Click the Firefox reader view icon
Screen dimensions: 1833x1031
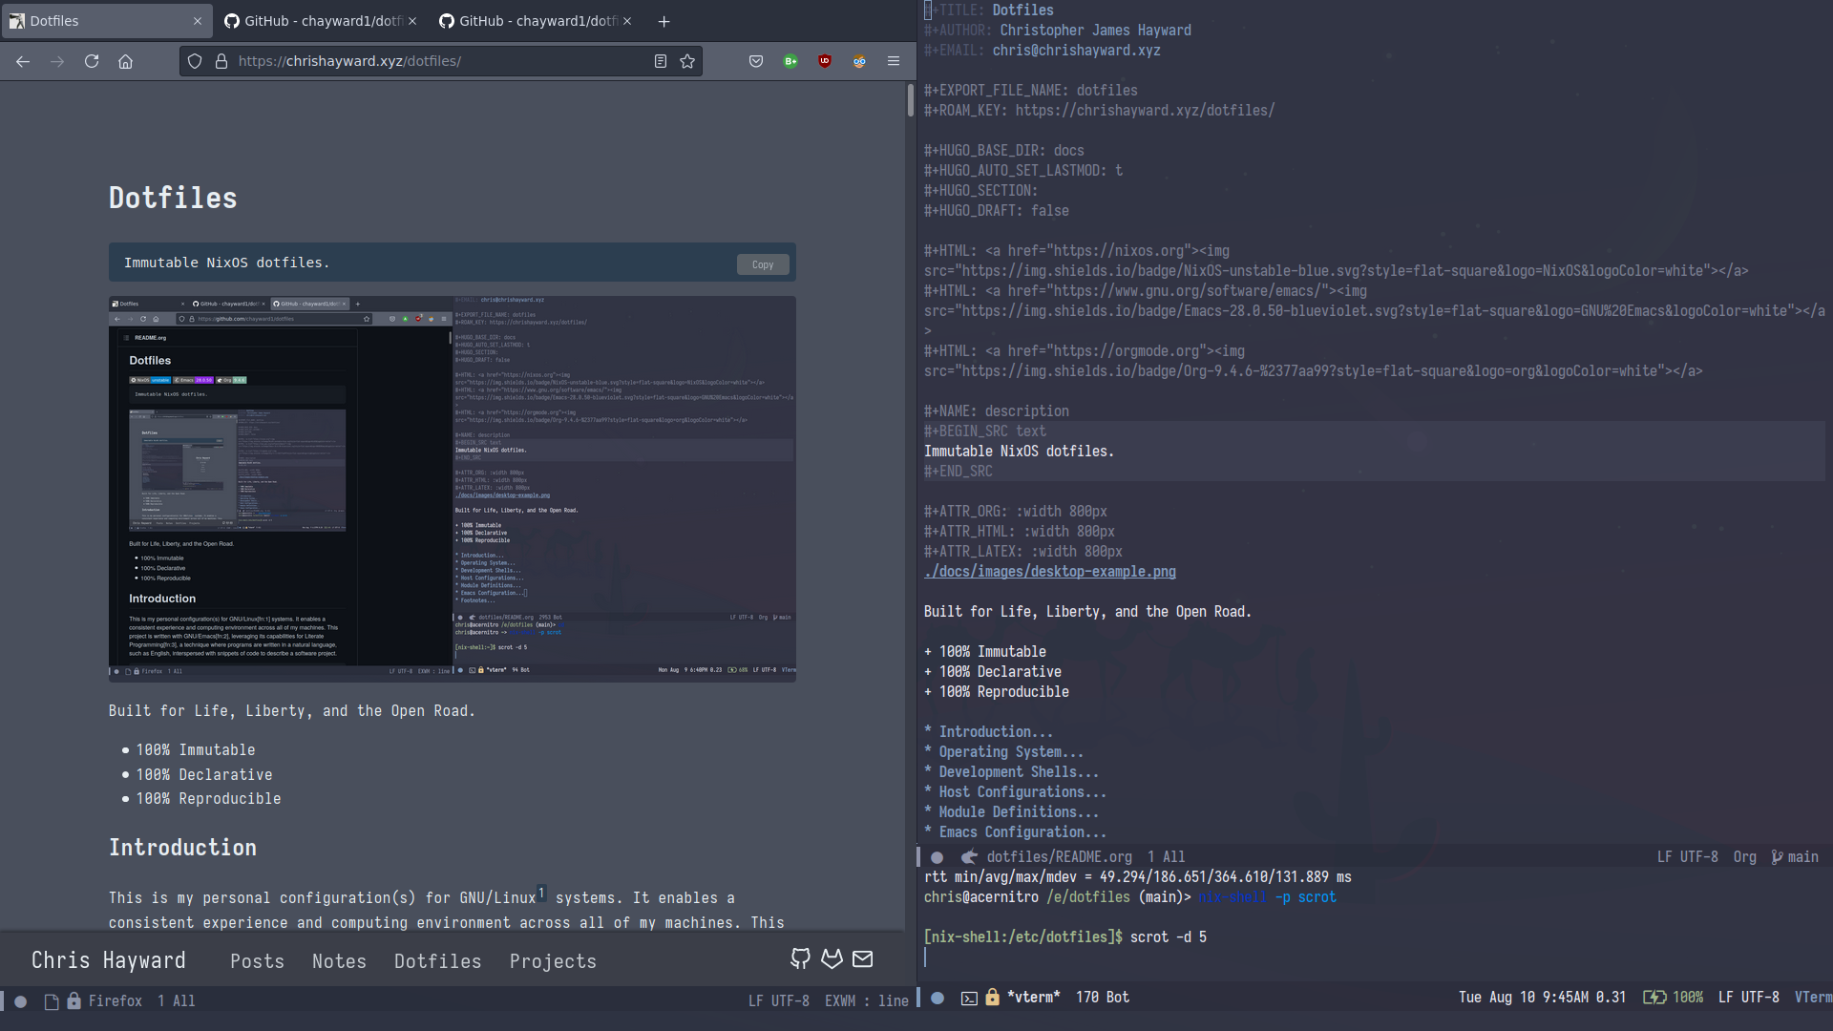coord(661,62)
